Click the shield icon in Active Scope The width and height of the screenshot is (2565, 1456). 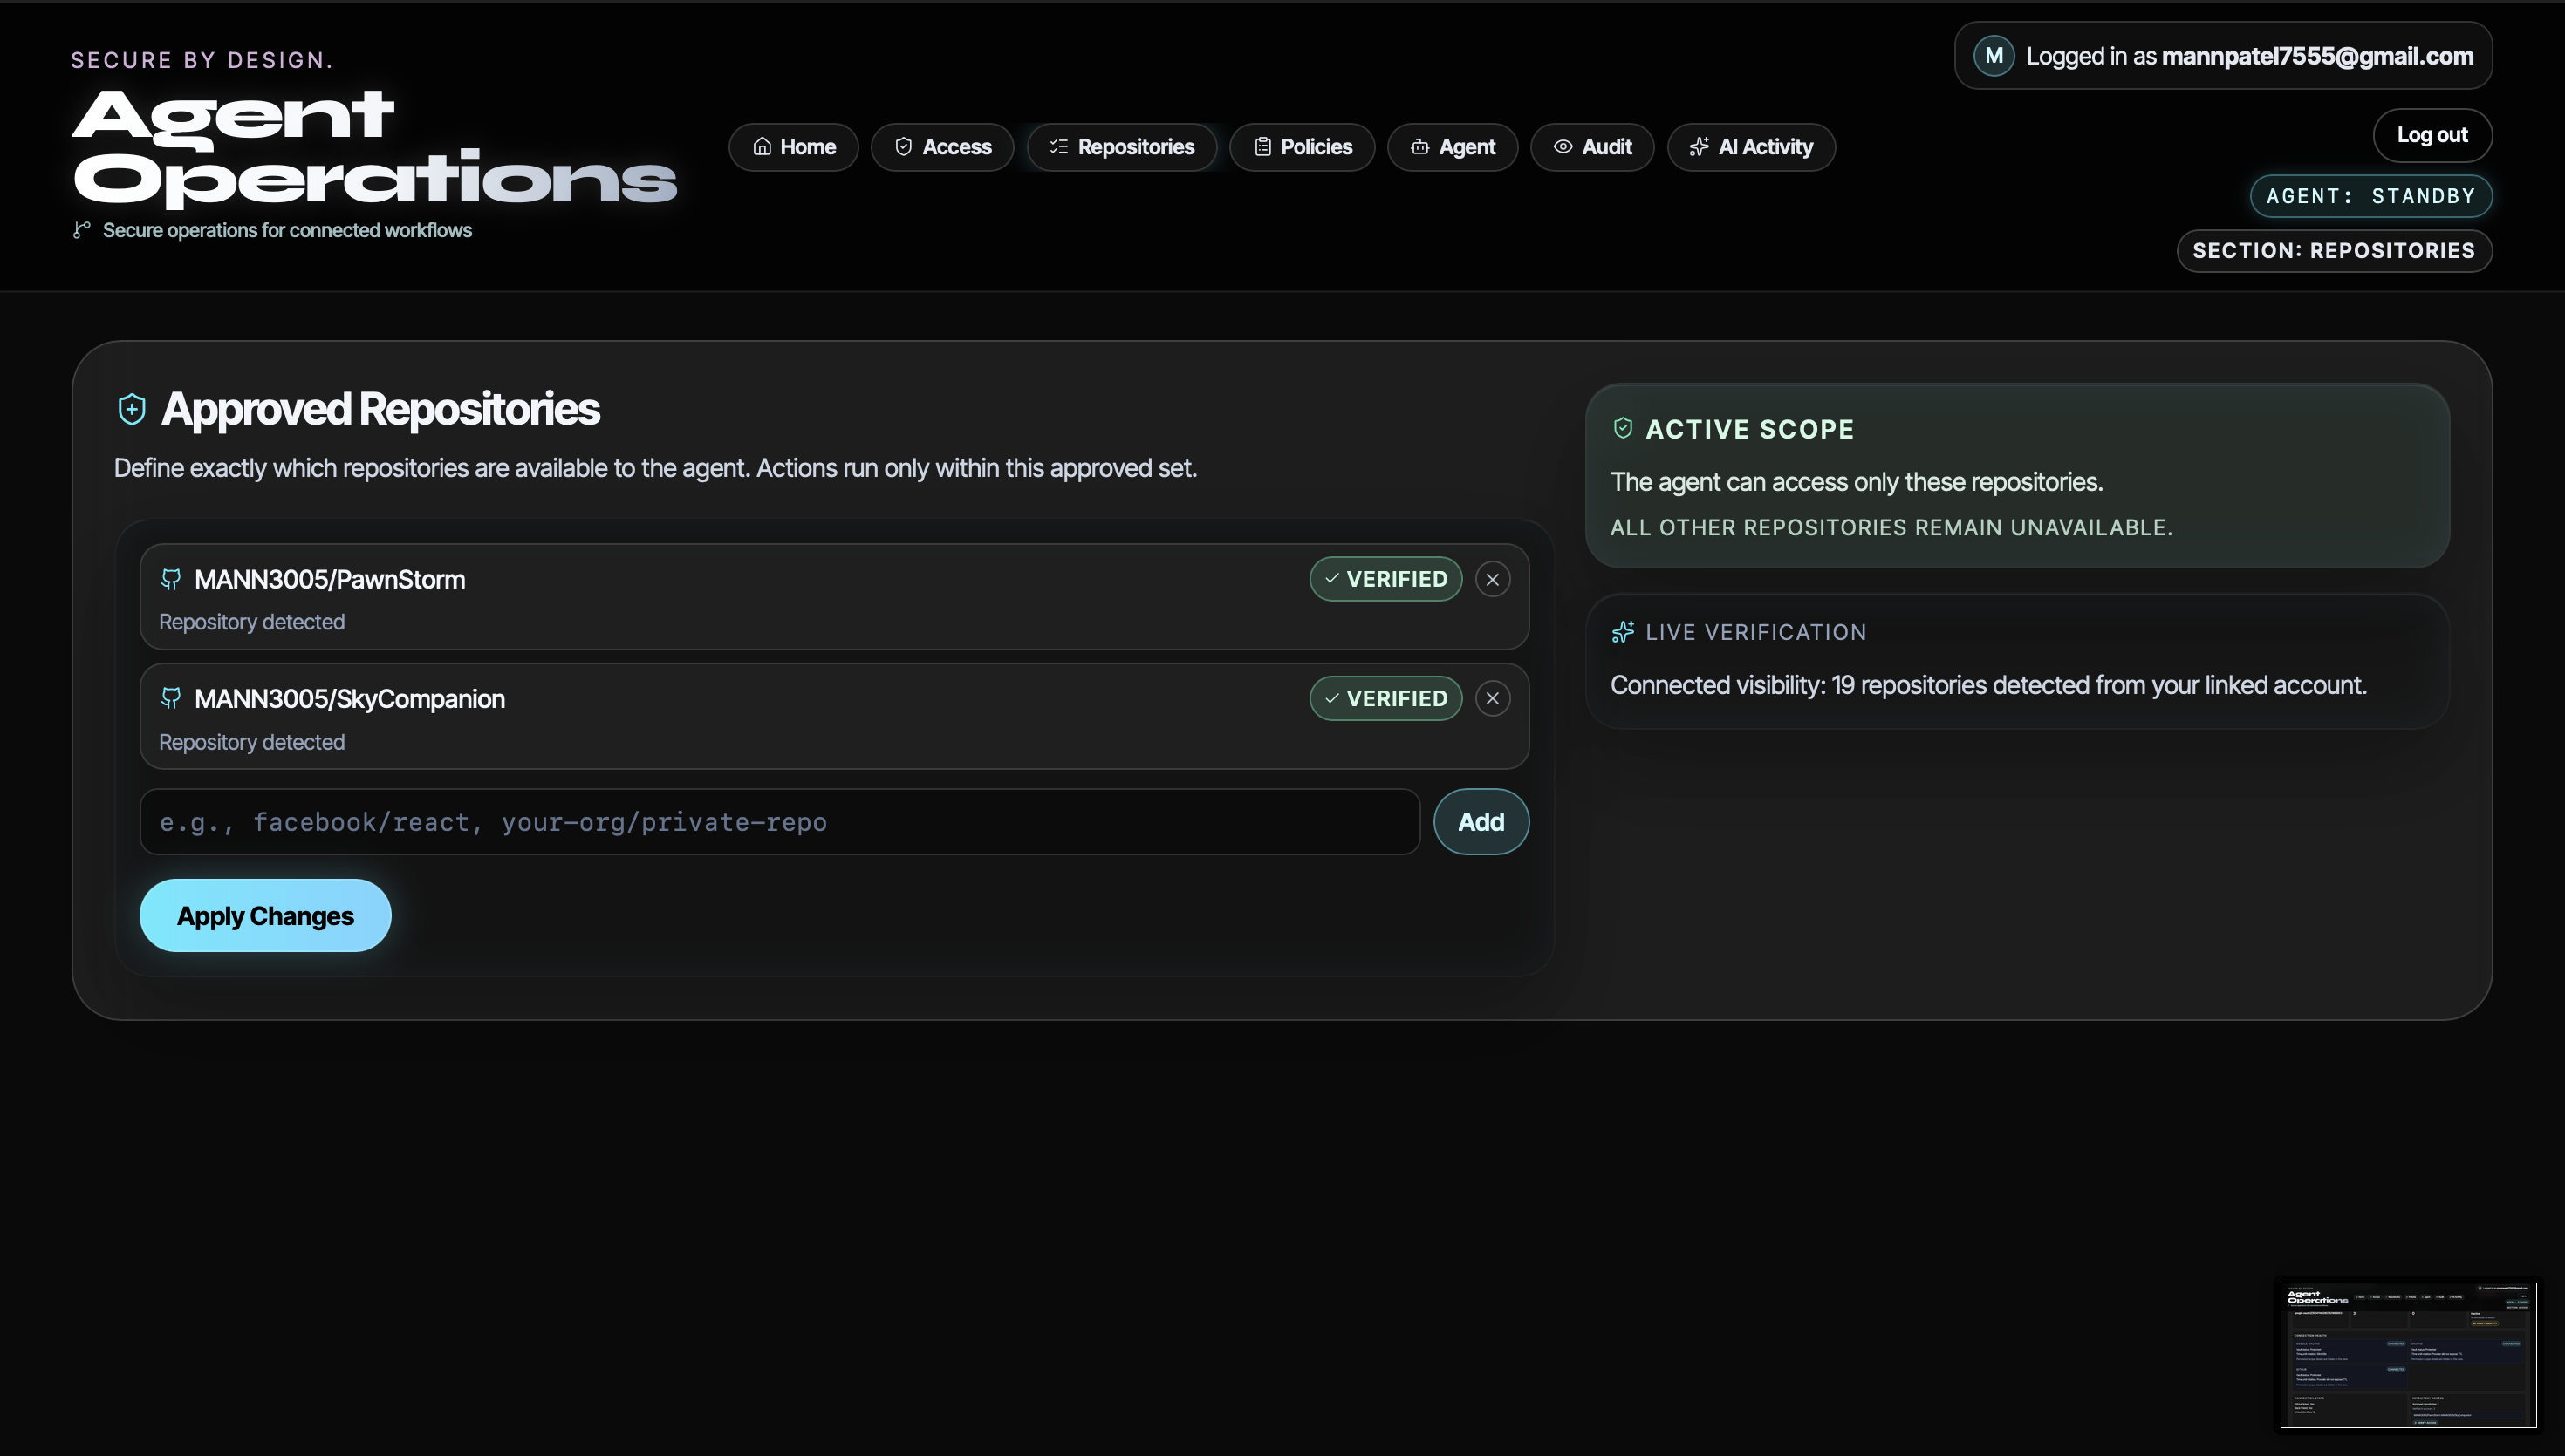point(1623,429)
